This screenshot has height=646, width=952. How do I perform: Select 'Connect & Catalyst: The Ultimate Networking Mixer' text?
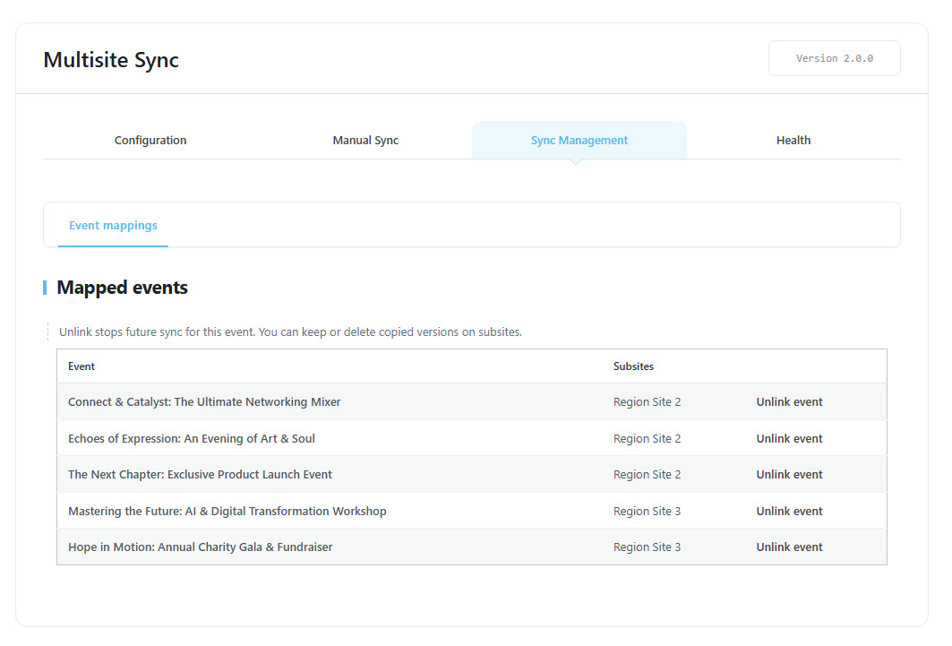(204, 402)
